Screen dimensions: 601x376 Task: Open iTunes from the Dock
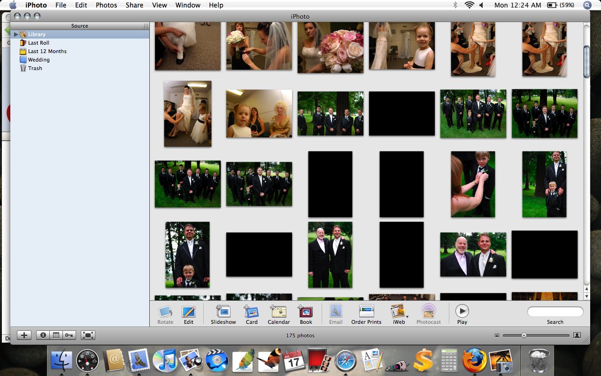click(164, 360)
